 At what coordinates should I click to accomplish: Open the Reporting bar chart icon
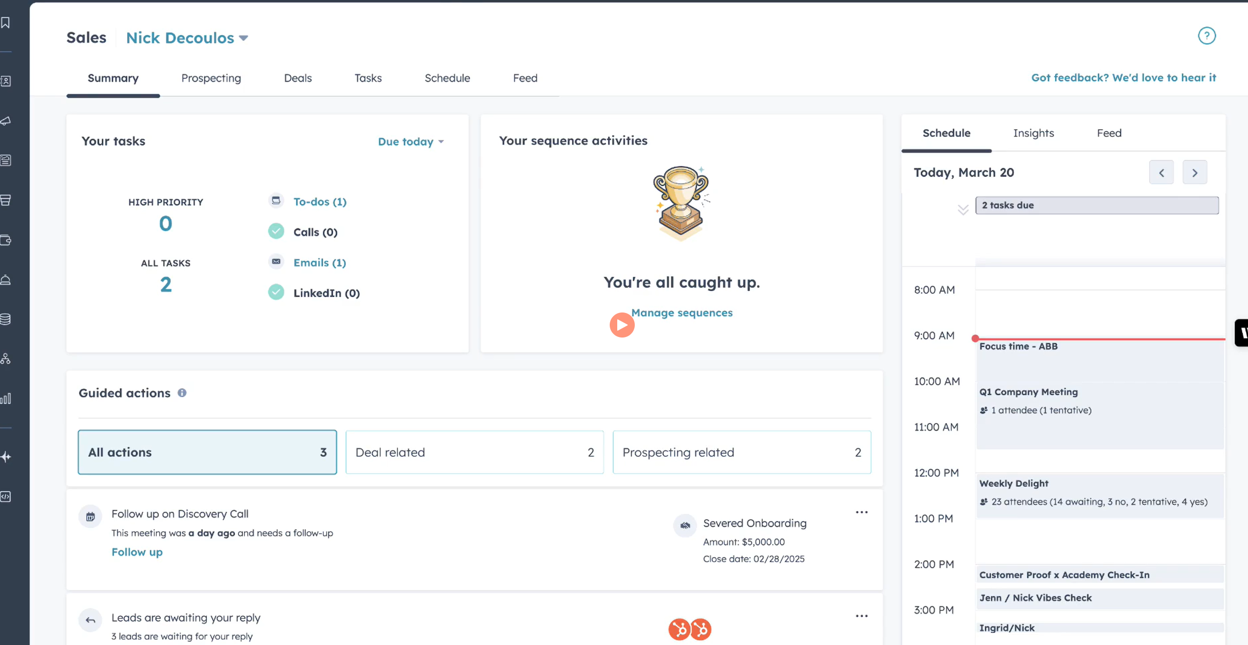[6, 399]
